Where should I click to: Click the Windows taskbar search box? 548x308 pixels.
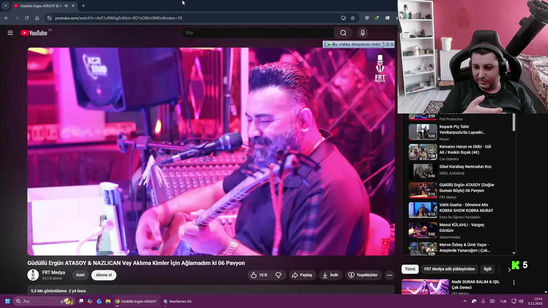pyautogui.click(x=44, y=301)
